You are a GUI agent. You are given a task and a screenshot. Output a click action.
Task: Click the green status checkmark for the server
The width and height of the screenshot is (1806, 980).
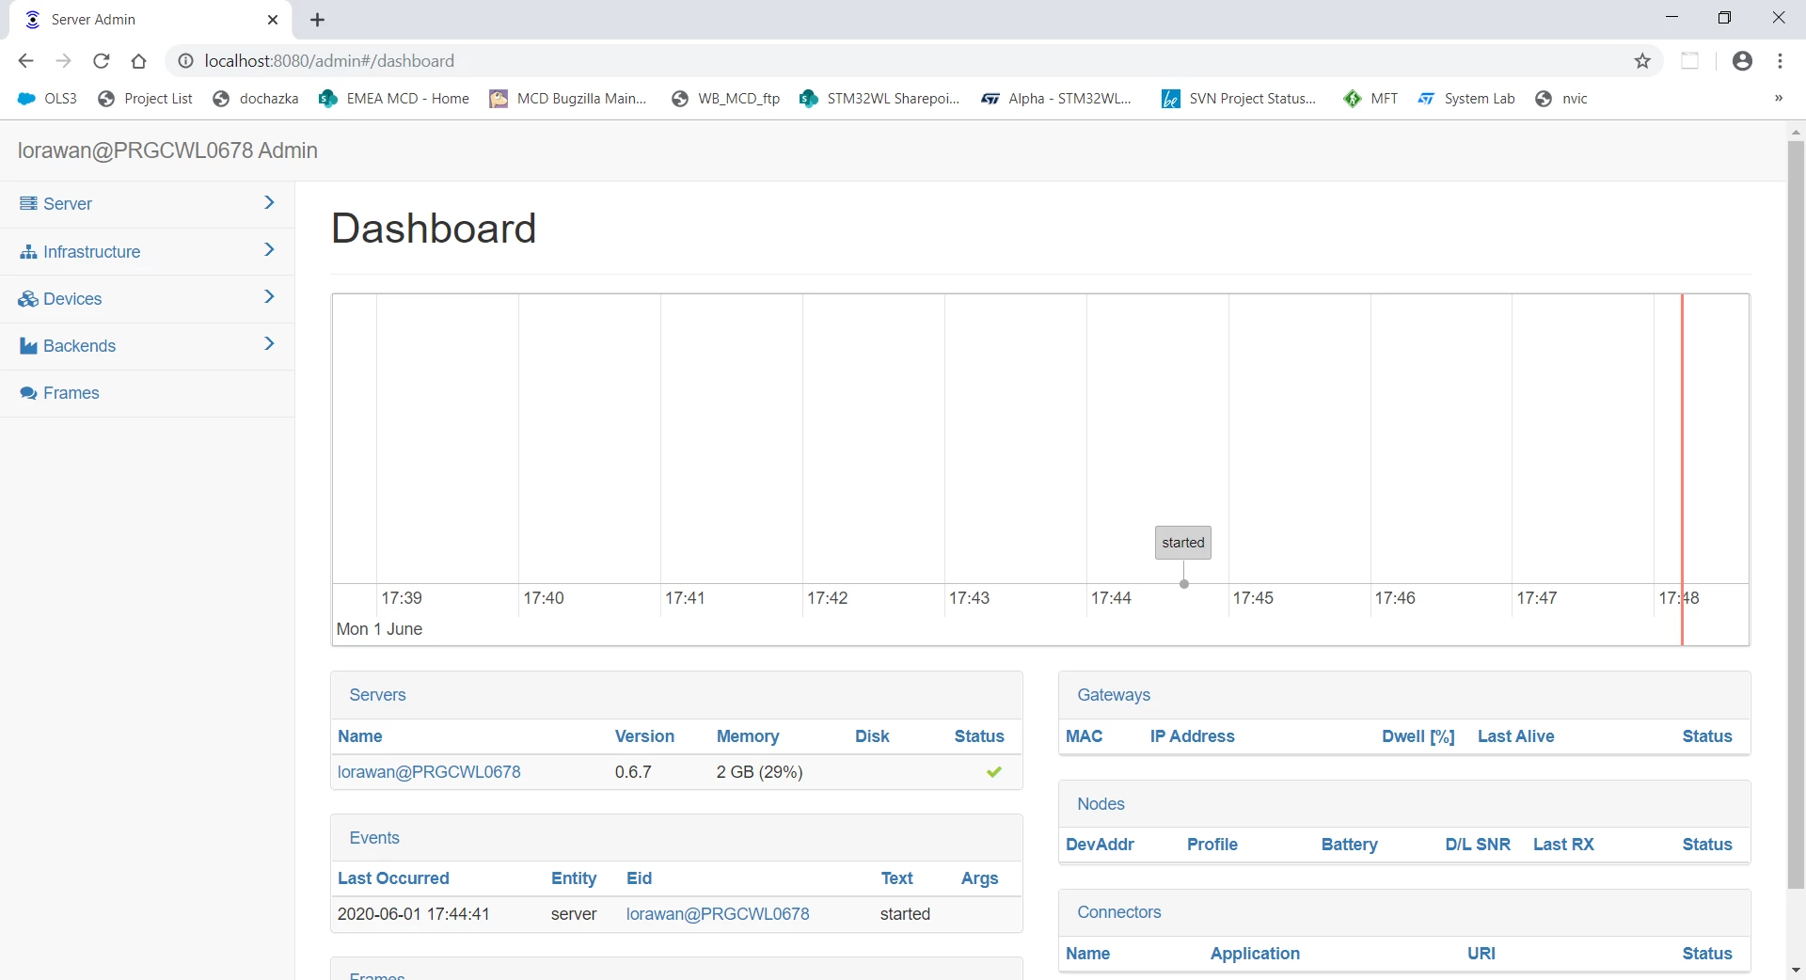coord(994,772)
